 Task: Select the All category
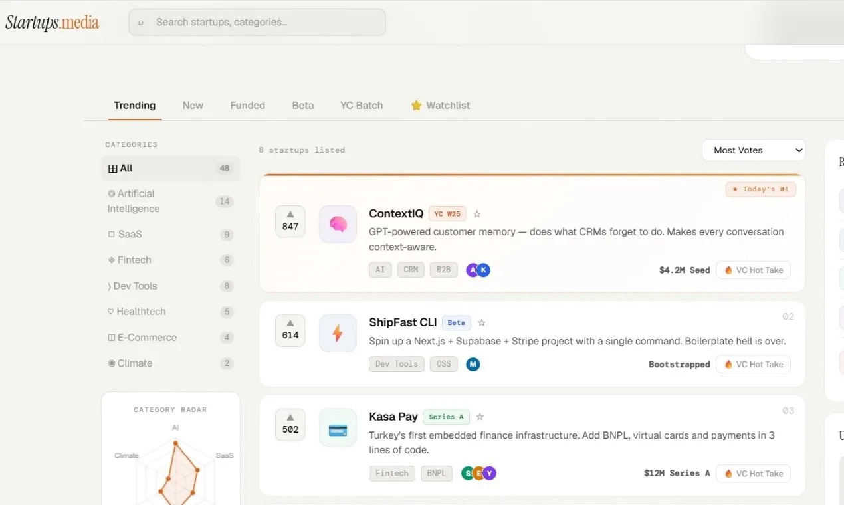click(171, 168)
